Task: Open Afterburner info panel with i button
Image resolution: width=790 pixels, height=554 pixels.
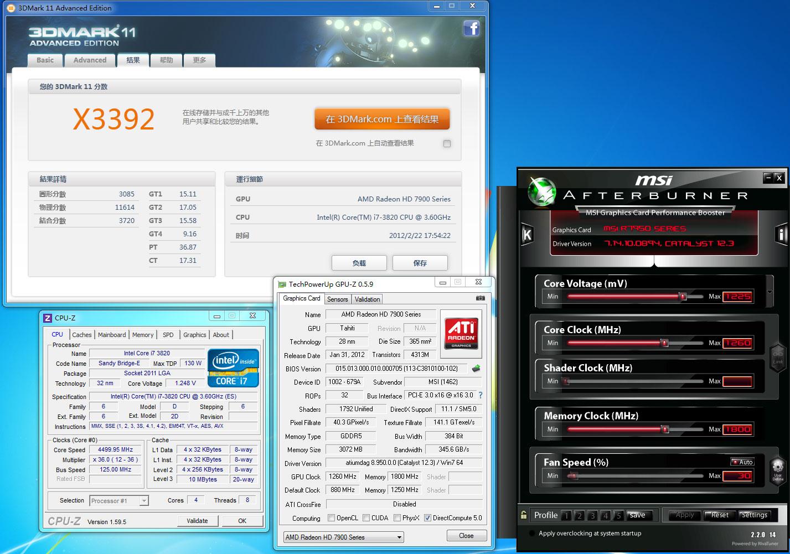Action: coord(781,235)
